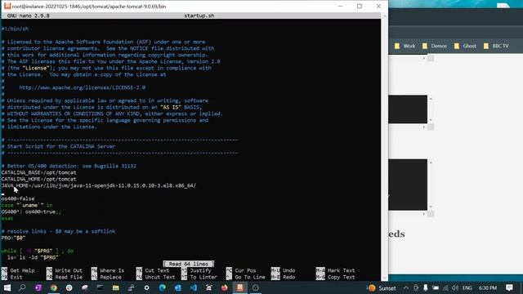Open the notification action center

coord(509,288)
